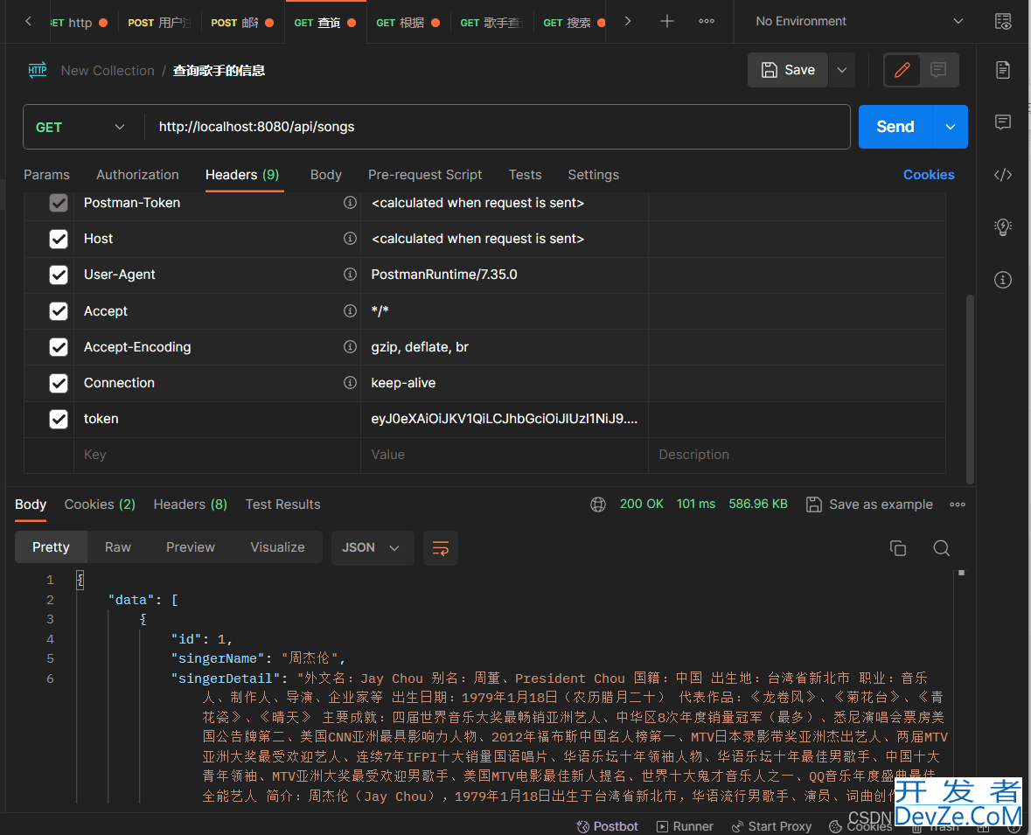Uncheck the User-Agent header checkbox

[x=59, y=275]
